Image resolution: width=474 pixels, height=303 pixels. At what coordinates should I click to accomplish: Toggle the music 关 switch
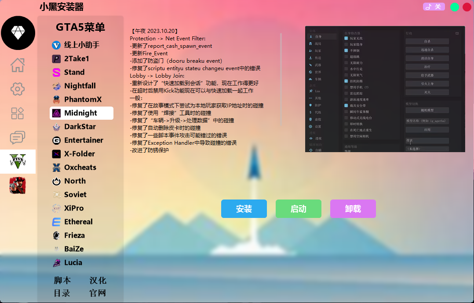tap(434, 7)
